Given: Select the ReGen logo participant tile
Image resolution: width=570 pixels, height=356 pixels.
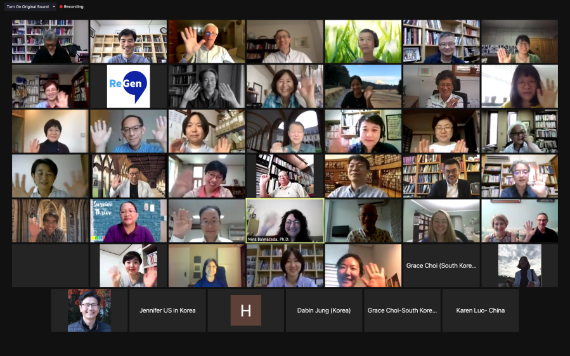Looking at the screenshot, I should tap(128, 86).
